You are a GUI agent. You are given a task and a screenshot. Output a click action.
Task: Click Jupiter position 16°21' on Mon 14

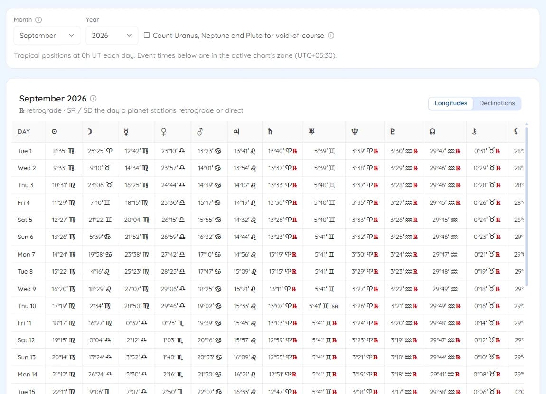point(245,374)
